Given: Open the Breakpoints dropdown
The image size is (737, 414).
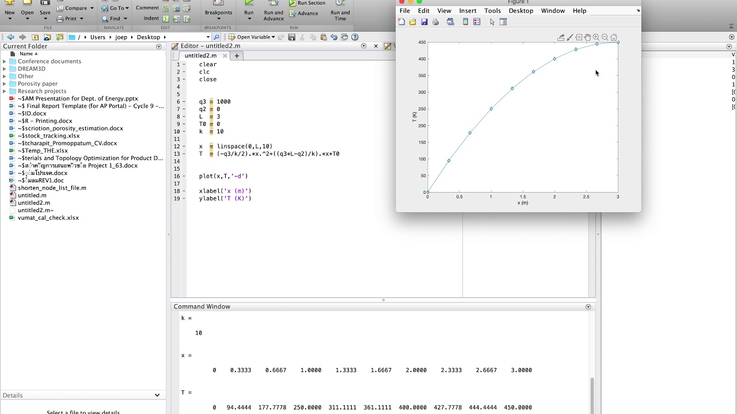Looking at the screenshot, I should [218, 19].
